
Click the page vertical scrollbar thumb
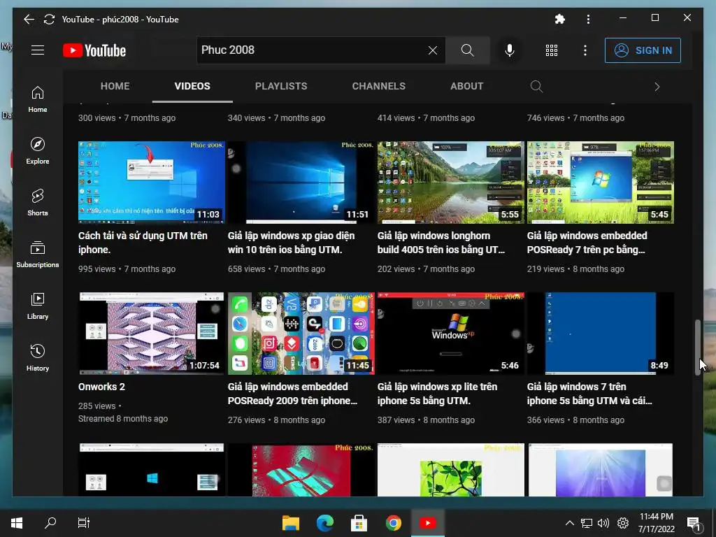coord(697,348)
